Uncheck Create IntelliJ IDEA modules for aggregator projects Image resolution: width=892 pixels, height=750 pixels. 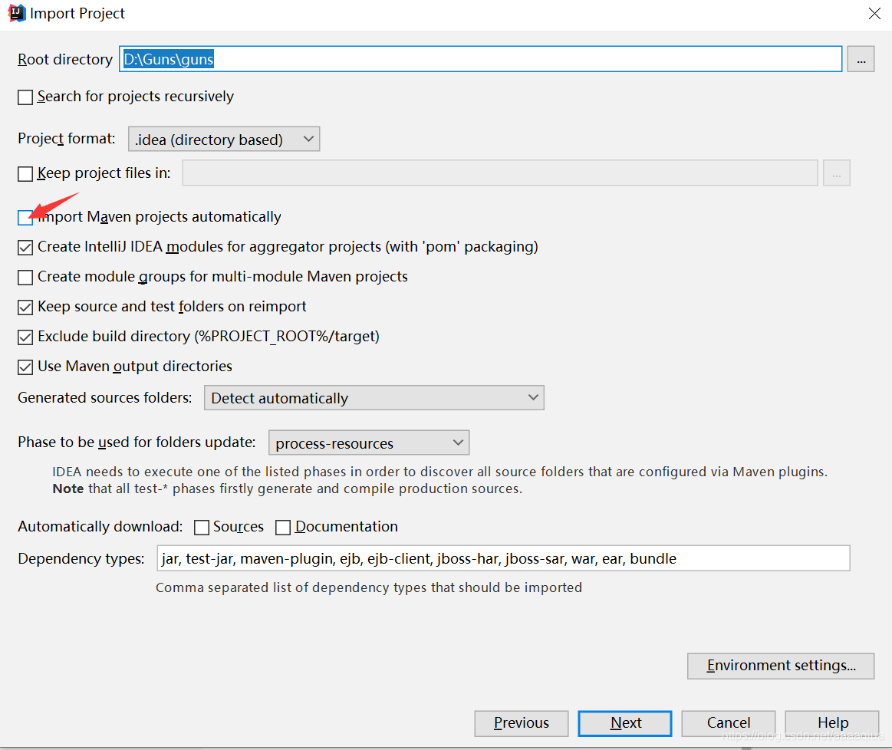(25, 248)
